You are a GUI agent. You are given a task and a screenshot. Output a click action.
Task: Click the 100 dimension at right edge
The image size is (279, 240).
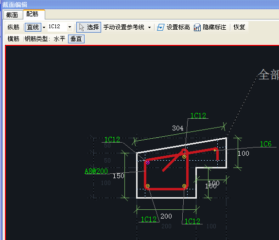tap(244, 153)
